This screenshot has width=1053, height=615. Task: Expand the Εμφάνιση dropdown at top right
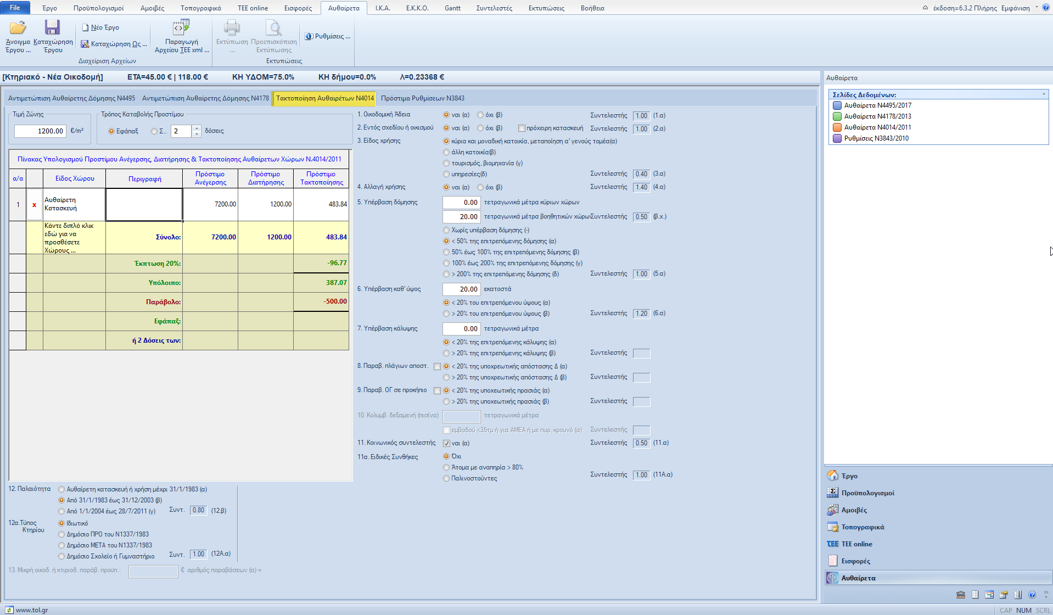[x=1037, y=8]
